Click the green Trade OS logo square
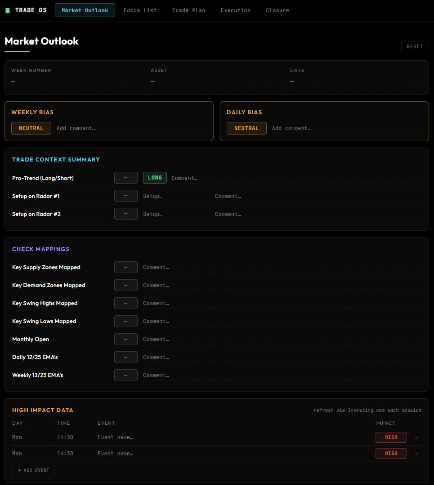434x485 pixels. pos(8,10)
